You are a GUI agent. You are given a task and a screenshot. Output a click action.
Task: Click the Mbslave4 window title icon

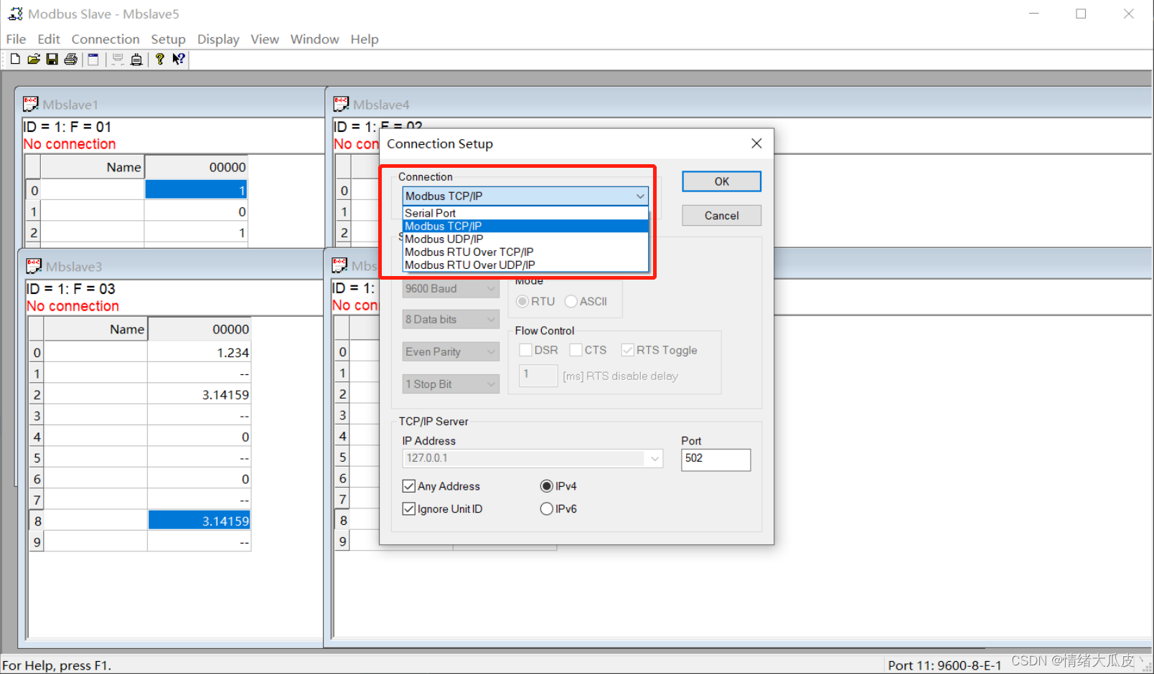point(341,104)
